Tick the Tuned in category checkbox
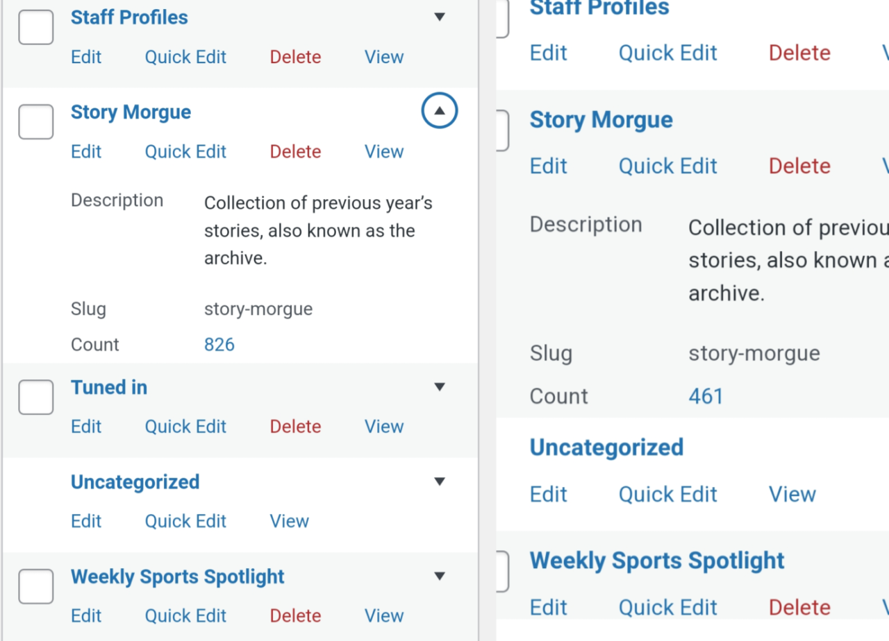Screen dimensions: 889x641 click(x=36, y=398)
